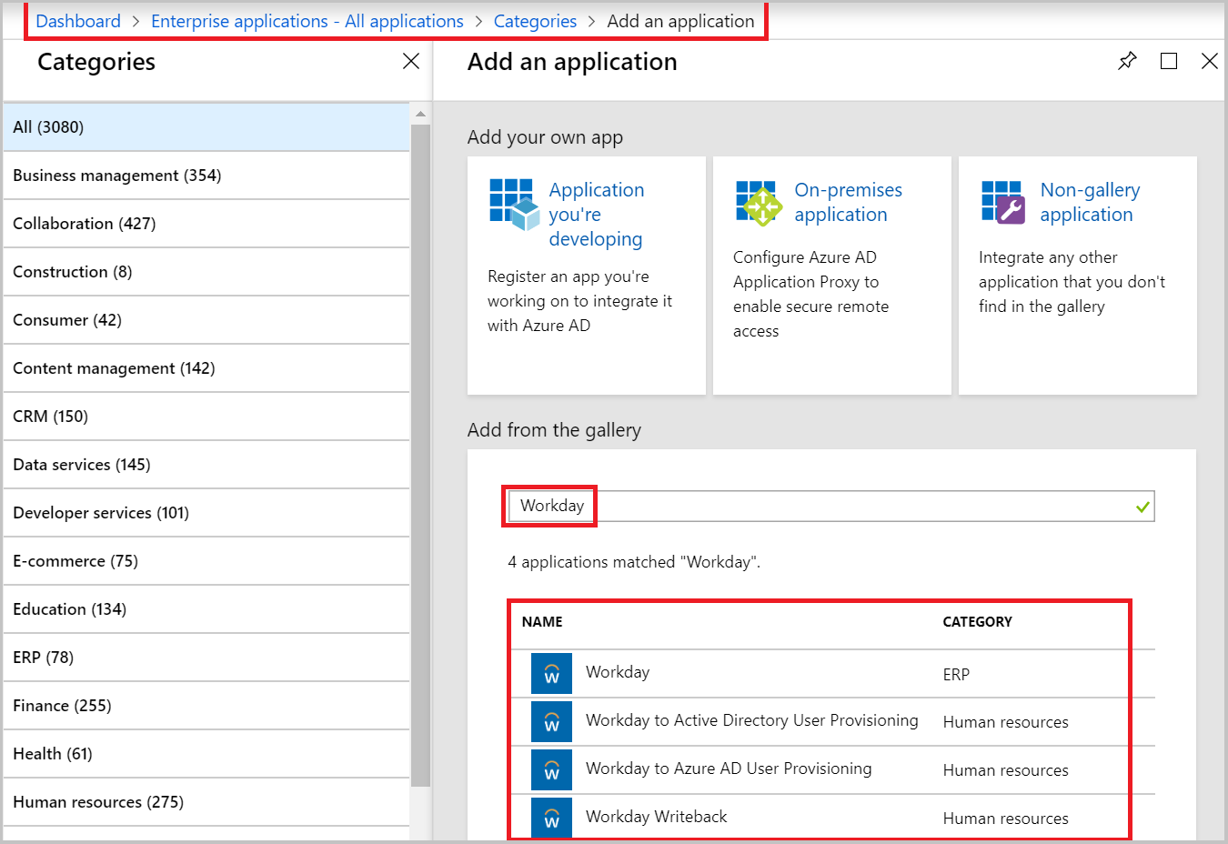Click the Workday Writeback app icon

coord(551,817)
